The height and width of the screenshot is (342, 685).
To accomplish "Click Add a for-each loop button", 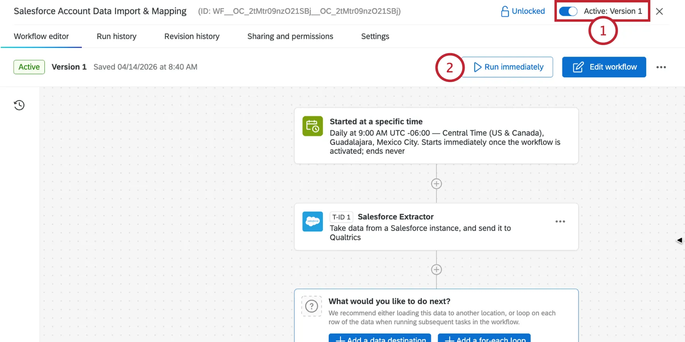I will 484,338.
